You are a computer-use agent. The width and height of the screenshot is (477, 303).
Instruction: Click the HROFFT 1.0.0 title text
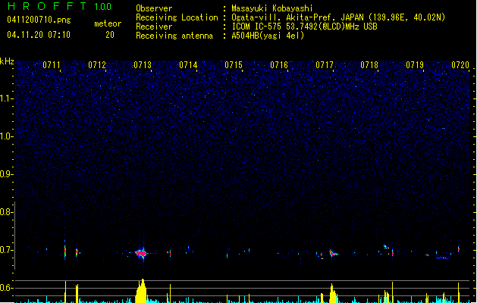click(60, 6)
